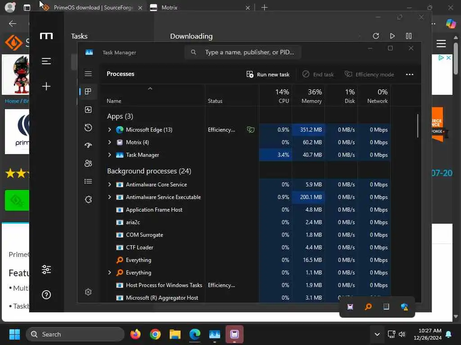Open Motrix preferences sliders icon
Screen dimensions: 461x345
click(x=46, y=270)
